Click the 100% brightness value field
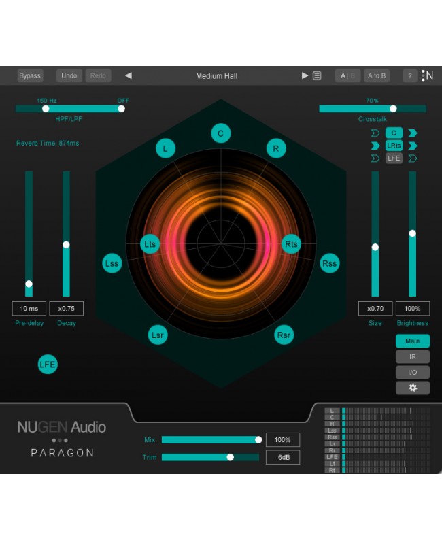The image size is (442, 540). [412, 309]
